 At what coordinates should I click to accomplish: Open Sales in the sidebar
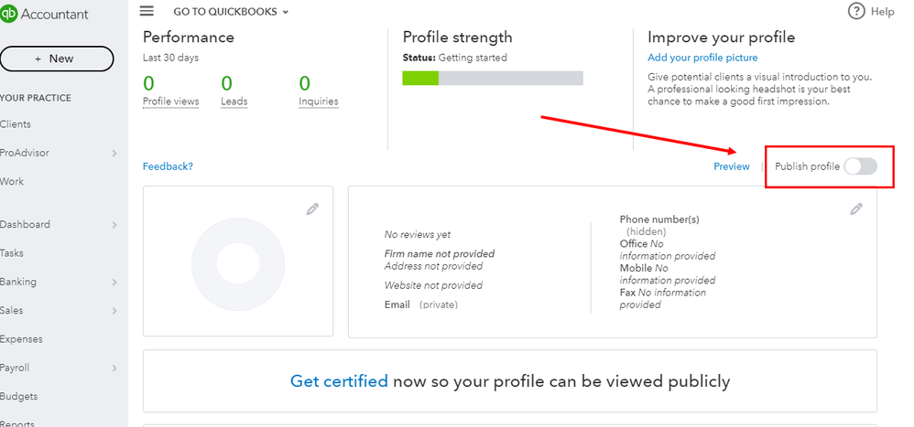[12, 310]
